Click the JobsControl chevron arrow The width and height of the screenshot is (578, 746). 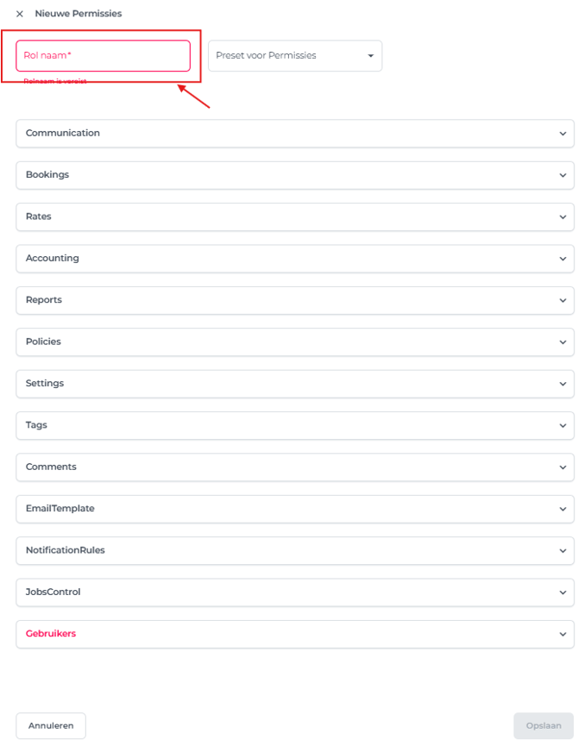tap(562, 592)
